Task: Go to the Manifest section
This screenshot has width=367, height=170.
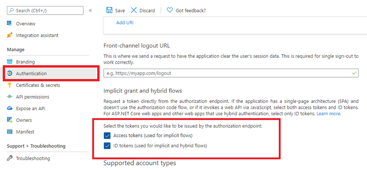Action: click(25, 132)
